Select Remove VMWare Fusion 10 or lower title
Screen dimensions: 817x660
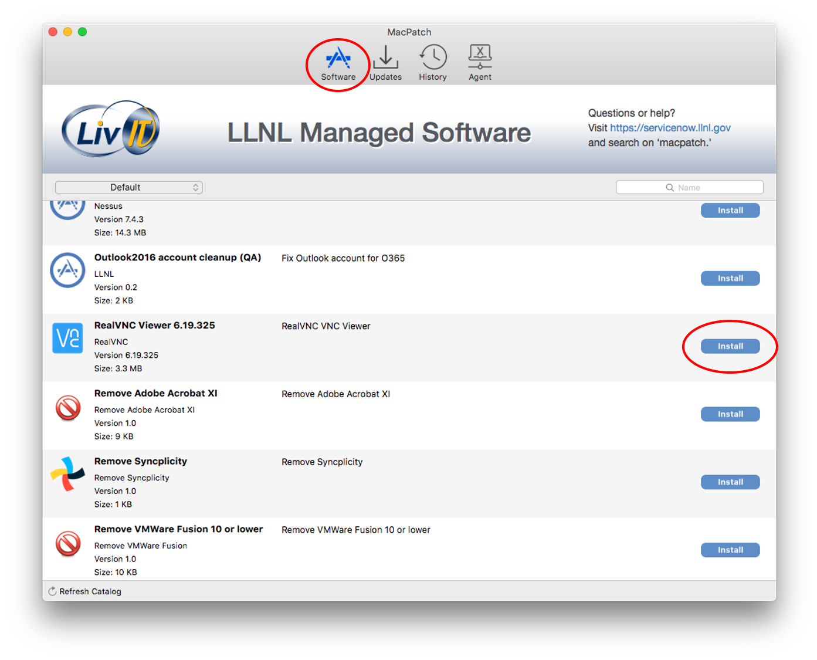coord(179,529)
